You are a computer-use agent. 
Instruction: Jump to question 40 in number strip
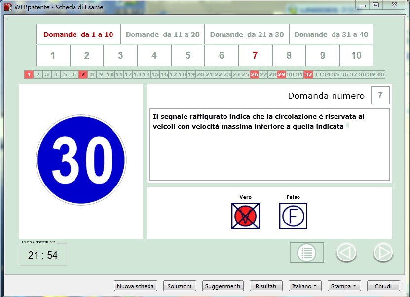[x=380, y=74]
